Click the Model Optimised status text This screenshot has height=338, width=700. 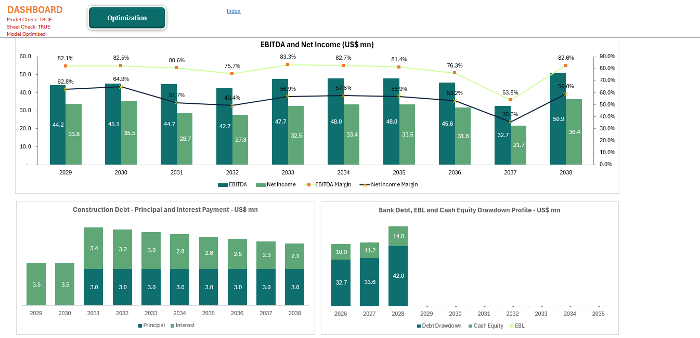tap(26, 34)
